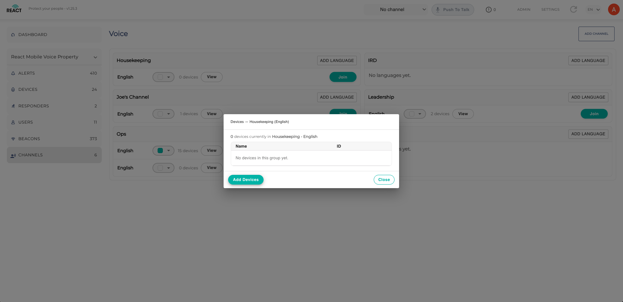Click 'No devices in this group yet.' text

click(x=262, y=158)
